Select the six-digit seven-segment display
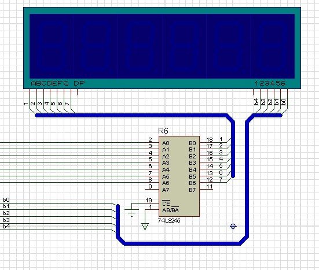Image resolution: width=319 pixels, height=270 pixels. pos(162,48)
